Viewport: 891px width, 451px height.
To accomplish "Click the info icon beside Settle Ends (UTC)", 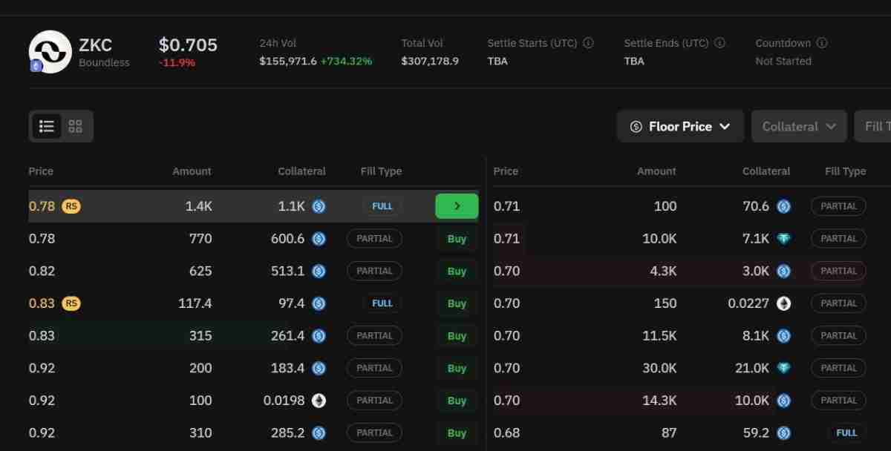I will tap(717, 43).
